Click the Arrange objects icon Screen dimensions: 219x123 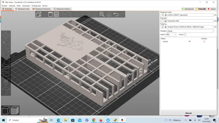(x=56, y=14)
